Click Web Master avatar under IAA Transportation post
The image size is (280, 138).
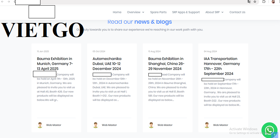pos(207,125)
